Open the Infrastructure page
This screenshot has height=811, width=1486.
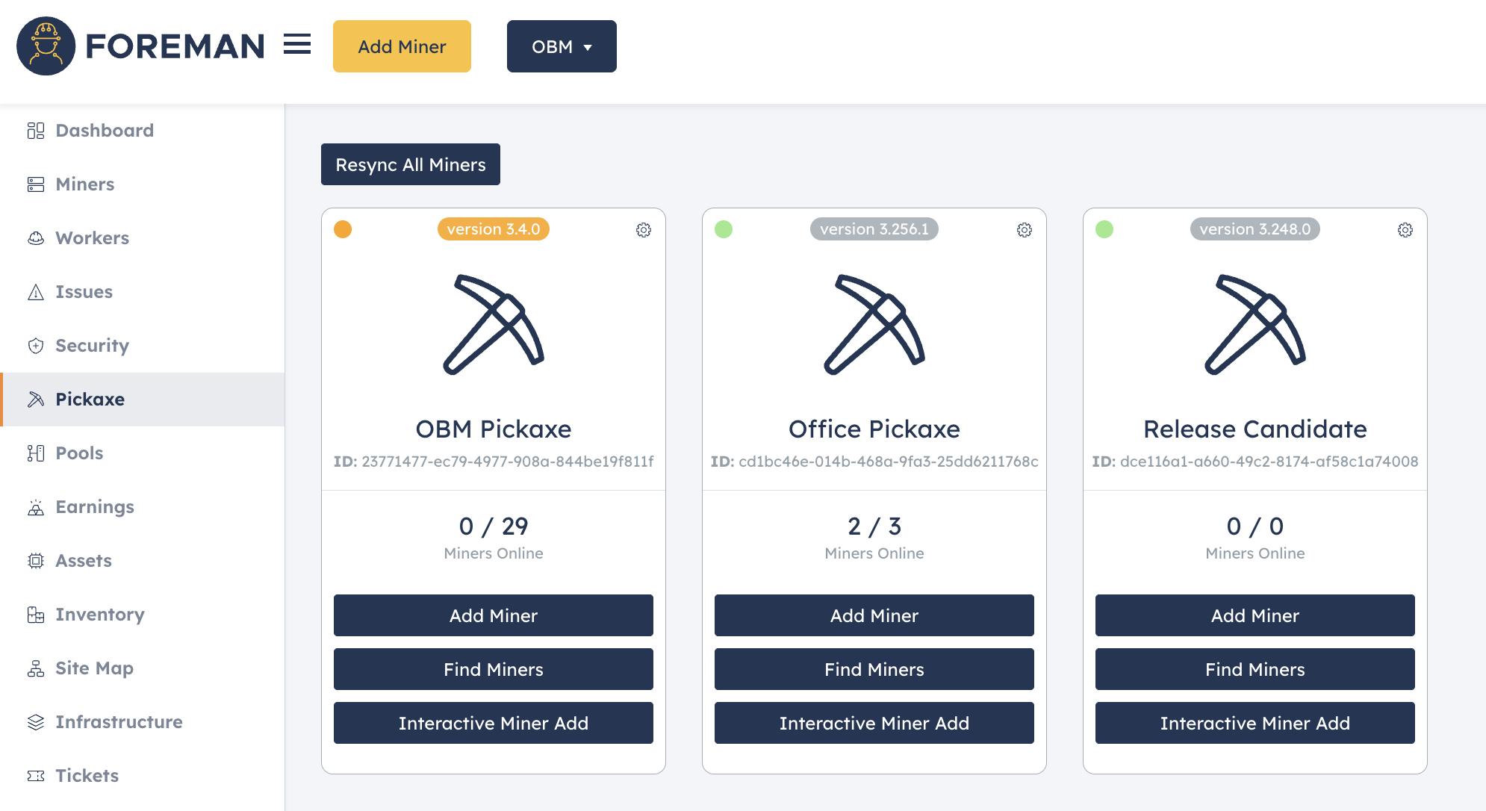pos(142,722)
